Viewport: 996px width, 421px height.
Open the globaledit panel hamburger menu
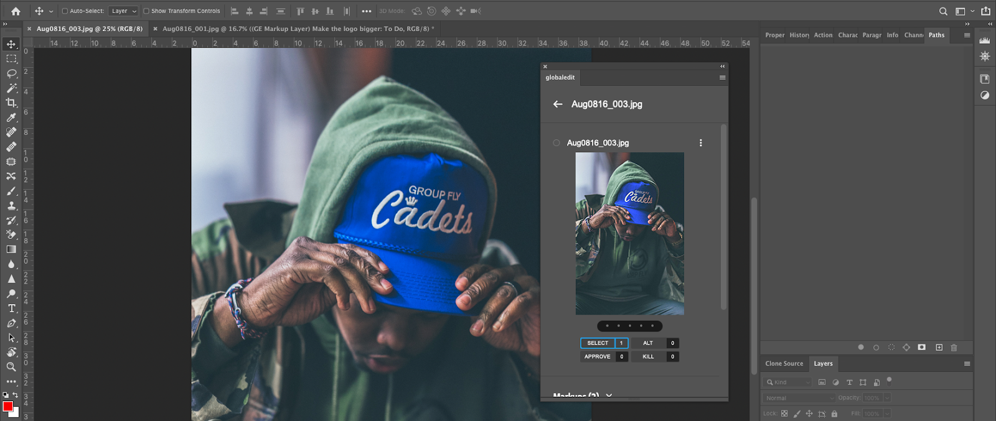(x=722, y=78)
